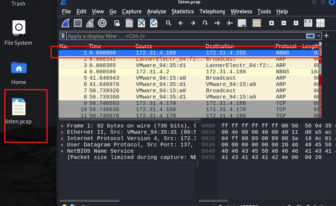Open the Capture menu

pyautogui.click(x=132, y=11)
